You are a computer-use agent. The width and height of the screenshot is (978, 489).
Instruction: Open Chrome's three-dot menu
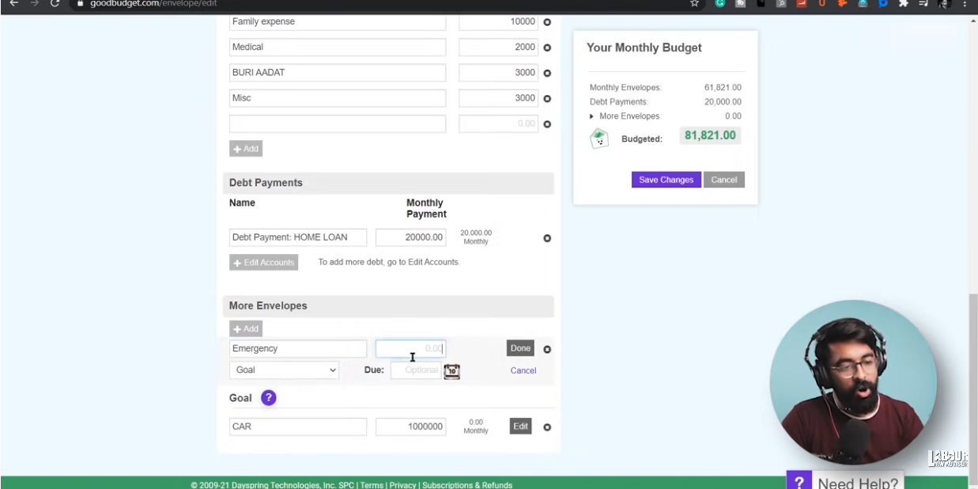(x=965, y=4)
